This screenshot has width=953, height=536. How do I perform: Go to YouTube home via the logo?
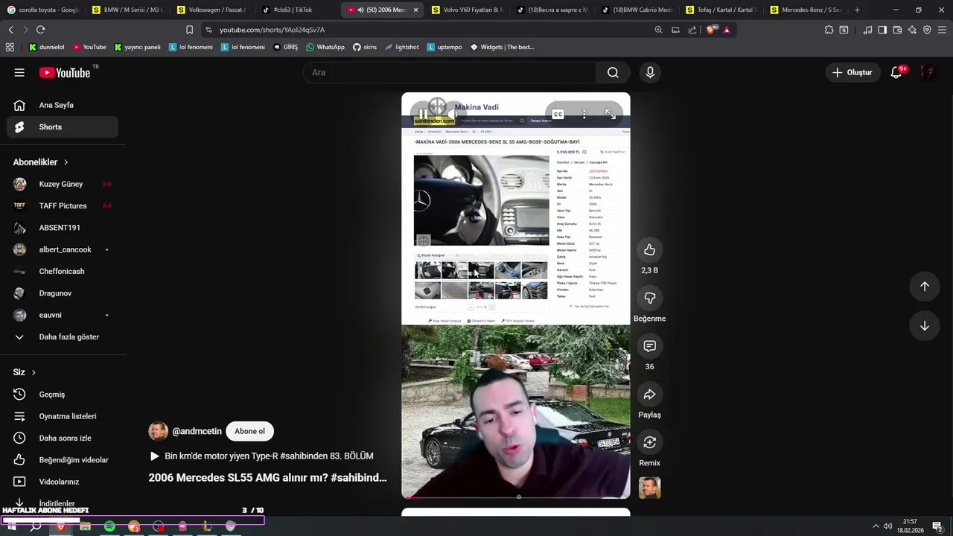(65, 72)
